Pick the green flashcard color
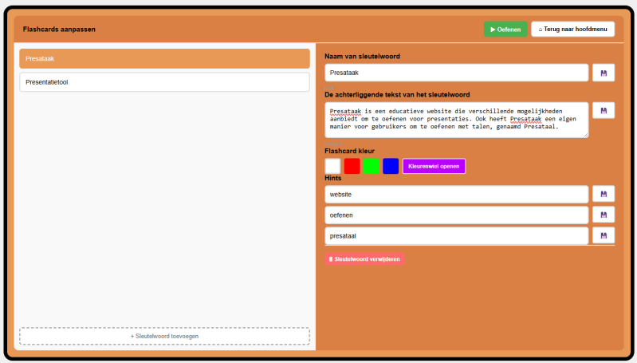Viewport: 637px width, 363px height. pos(372,166)
